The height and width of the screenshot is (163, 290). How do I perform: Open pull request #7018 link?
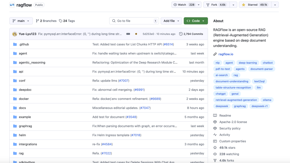click(x=136, y=135)
